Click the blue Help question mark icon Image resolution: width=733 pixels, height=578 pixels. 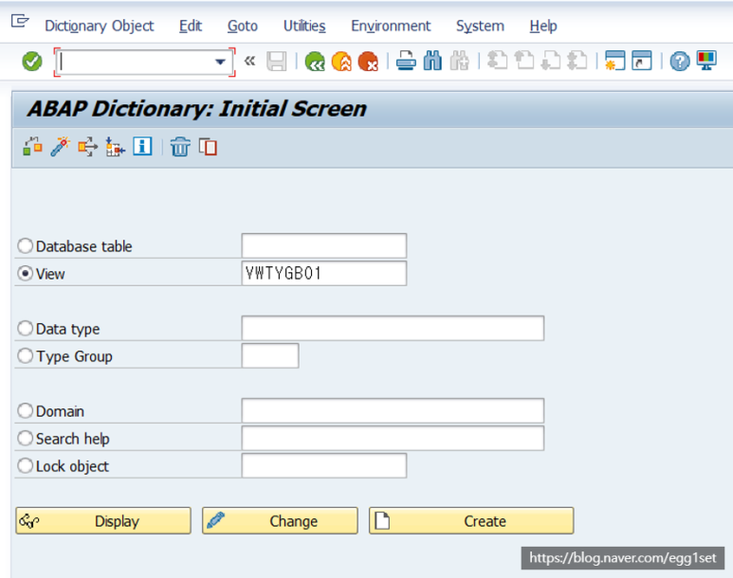tap(679, 62)
